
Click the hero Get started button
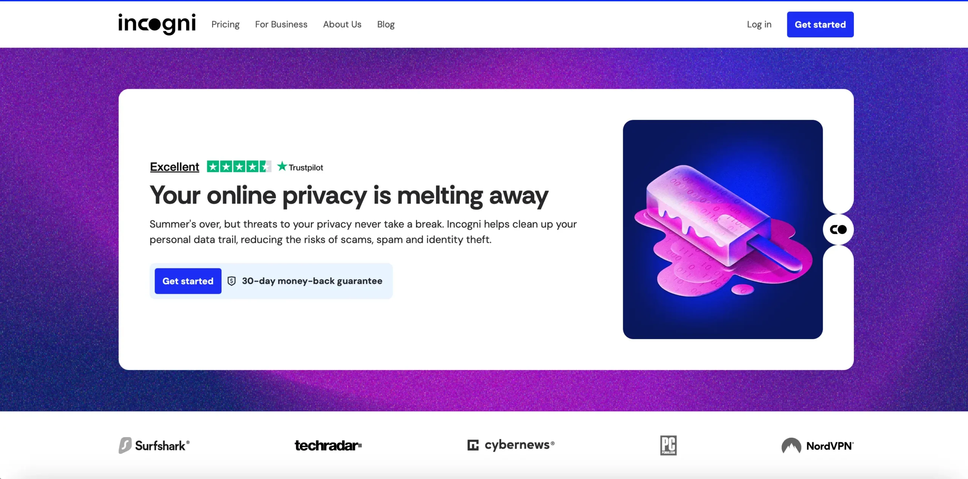[188, 281]
